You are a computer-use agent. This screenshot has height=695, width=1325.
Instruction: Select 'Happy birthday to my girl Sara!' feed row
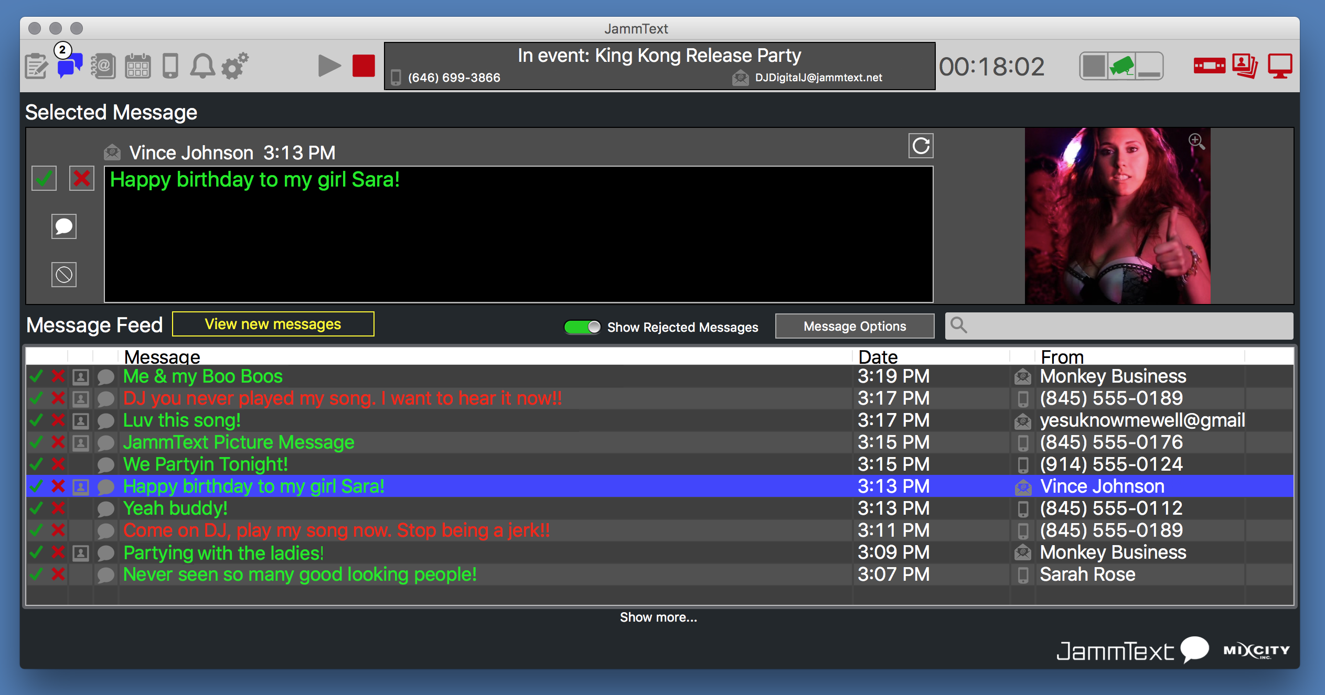(659, 486)
